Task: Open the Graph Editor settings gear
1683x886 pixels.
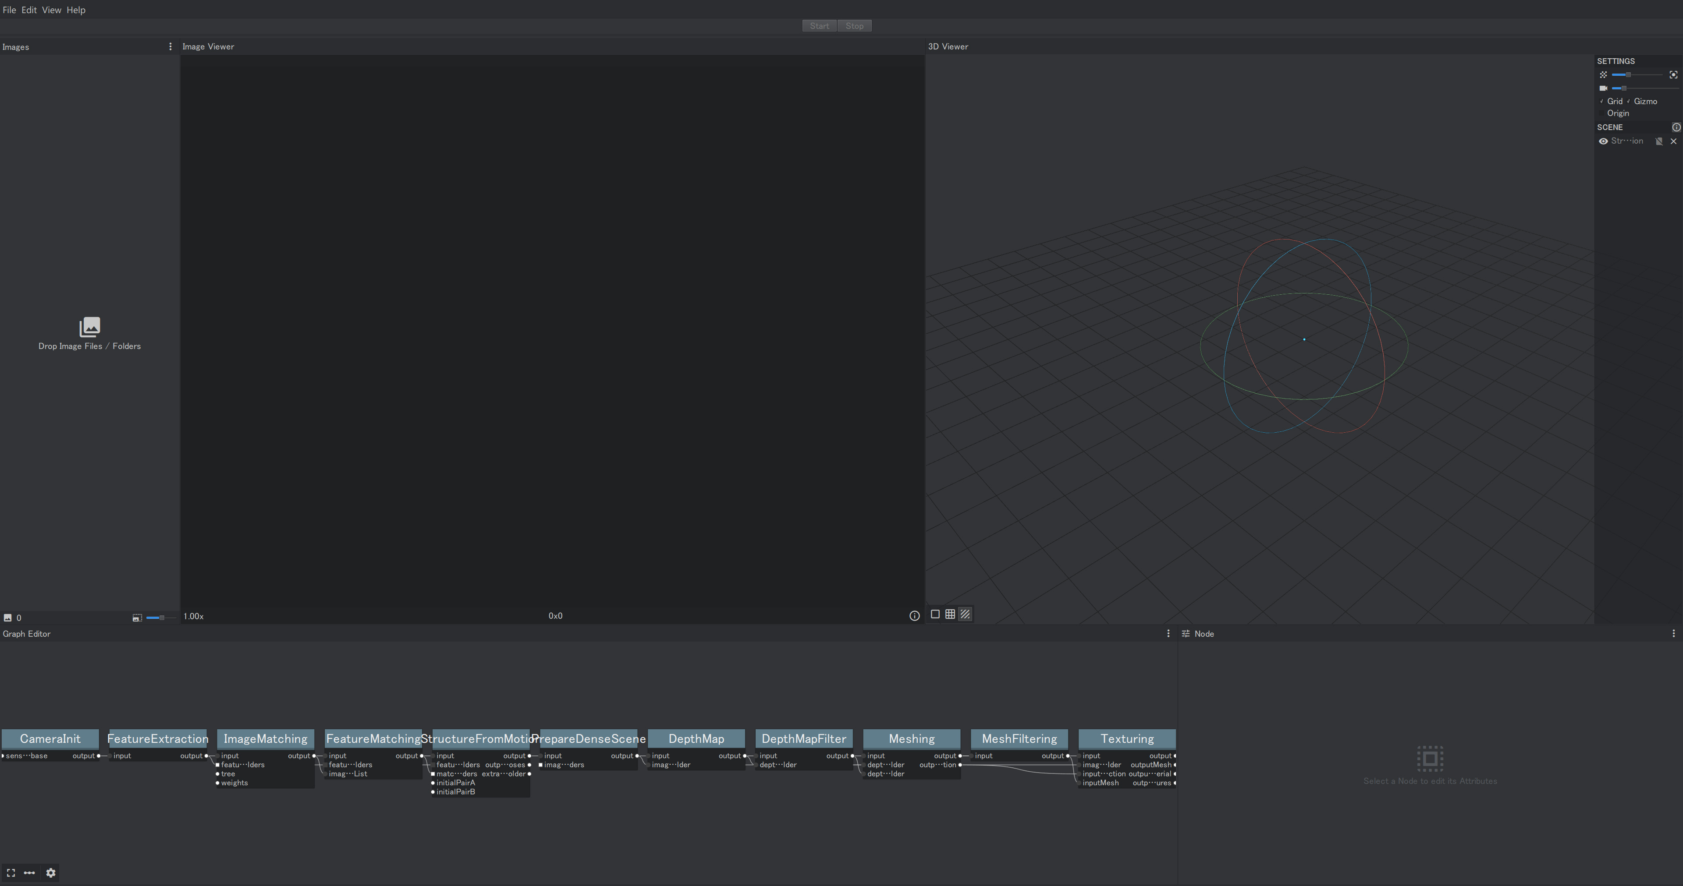Action: tap(50, 873)
